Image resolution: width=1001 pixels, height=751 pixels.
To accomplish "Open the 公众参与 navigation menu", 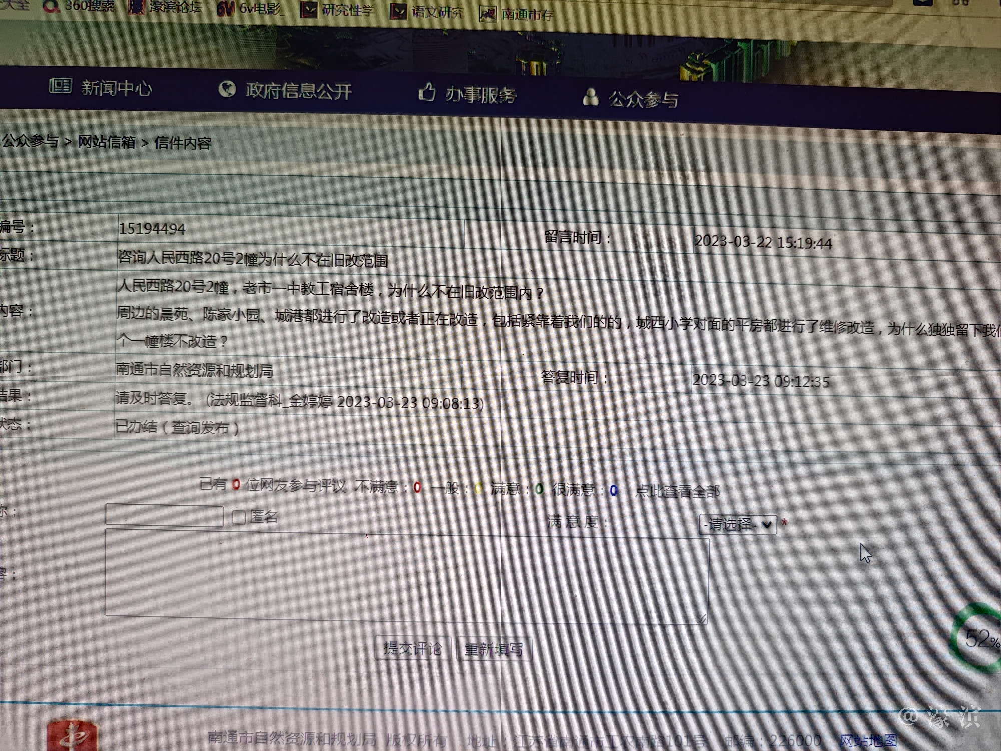I will click(643, 99).
